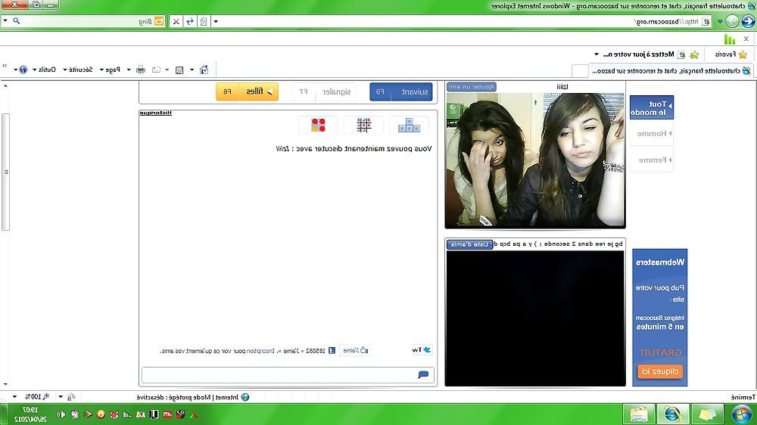Click the 'signaler F7' button

tap(325, 92)
